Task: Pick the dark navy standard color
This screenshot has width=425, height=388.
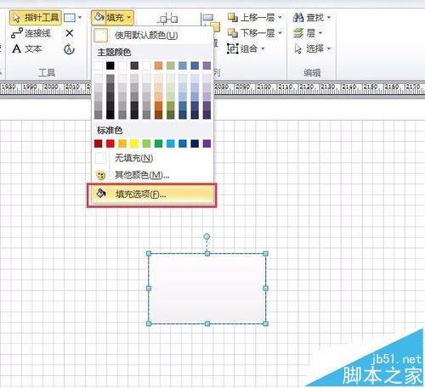Action: [195, 143]
